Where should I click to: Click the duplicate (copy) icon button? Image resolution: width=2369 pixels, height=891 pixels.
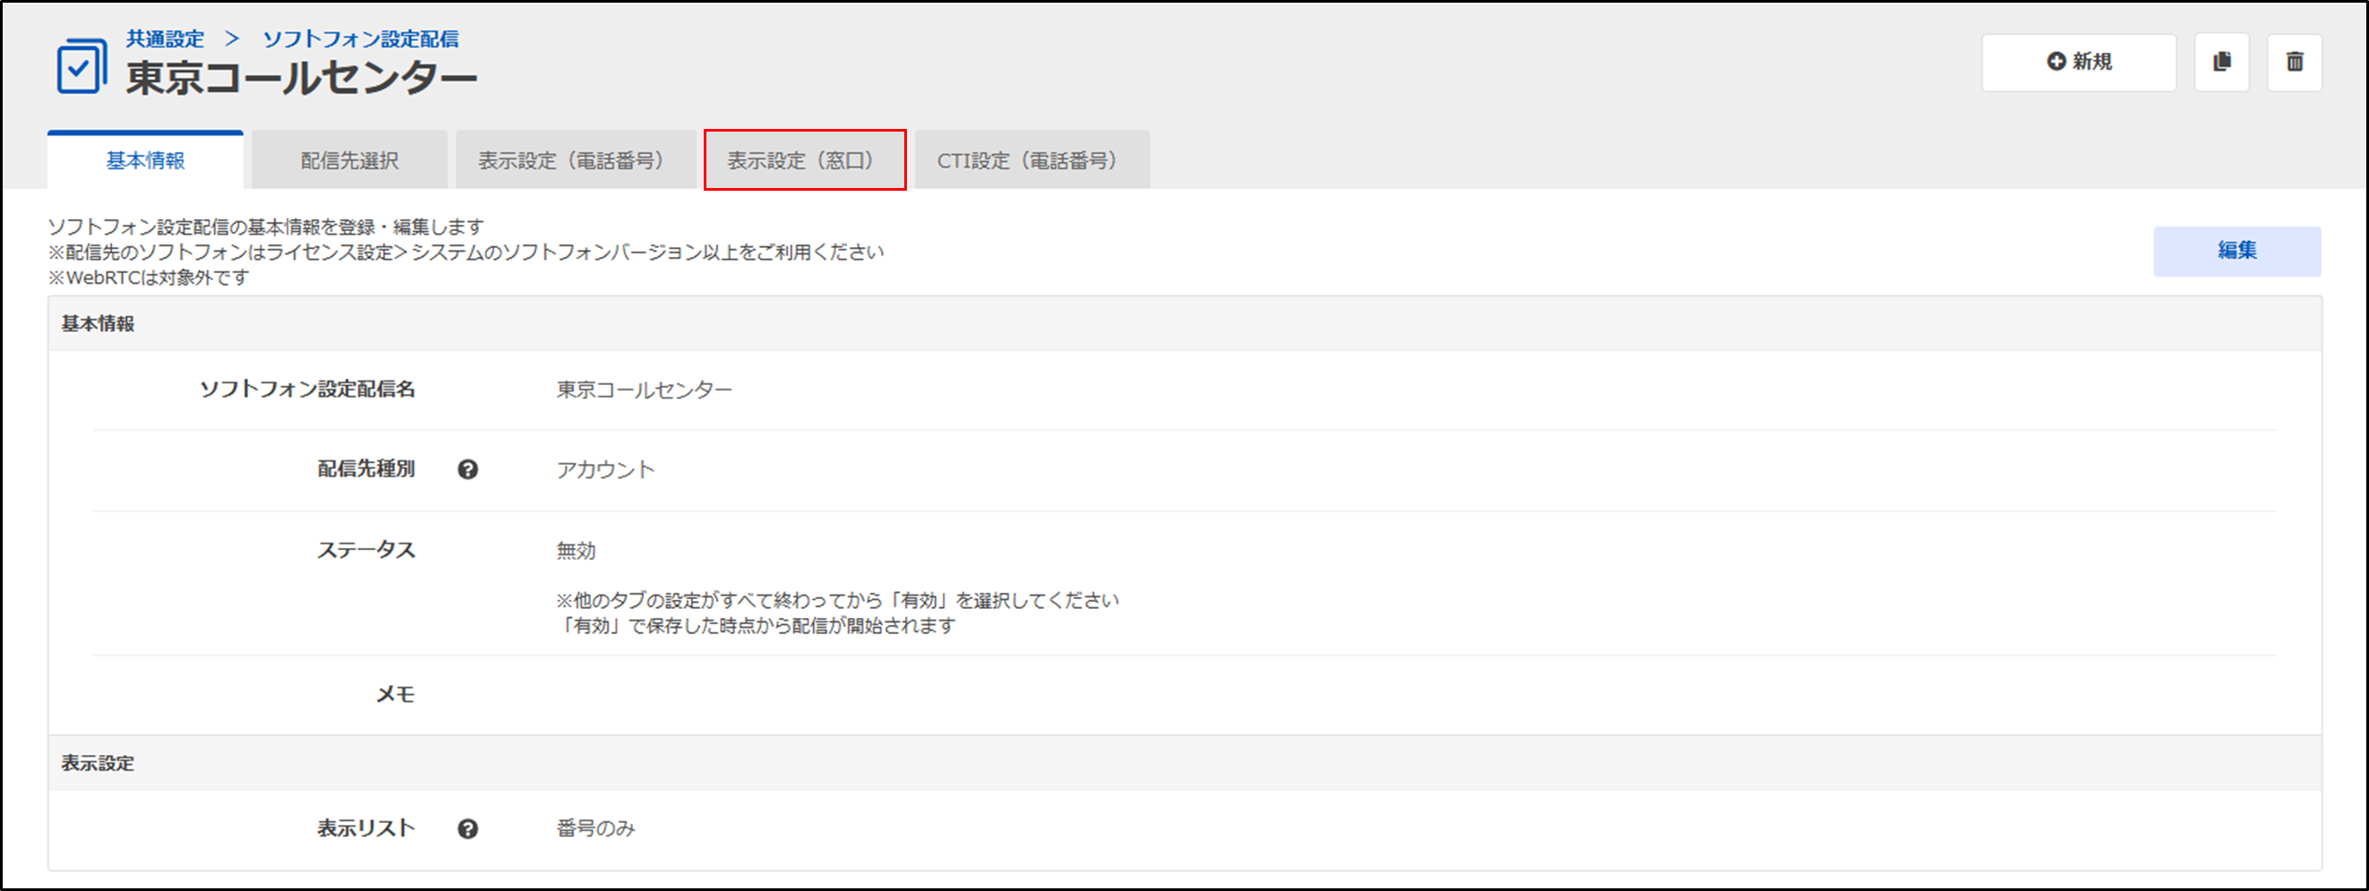tap(2221, 62)
